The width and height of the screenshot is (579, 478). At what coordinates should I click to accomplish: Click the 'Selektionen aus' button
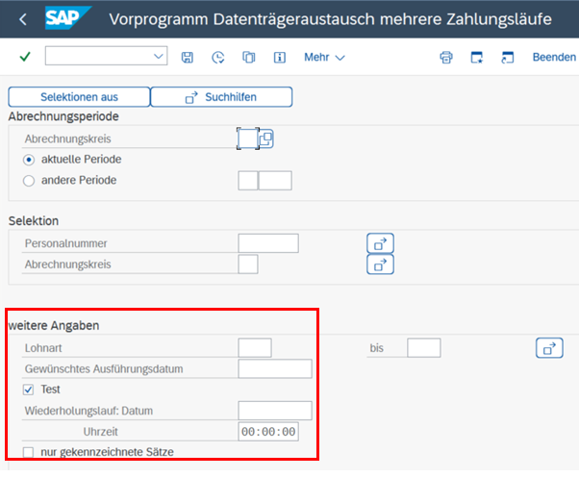coord(79,97)
